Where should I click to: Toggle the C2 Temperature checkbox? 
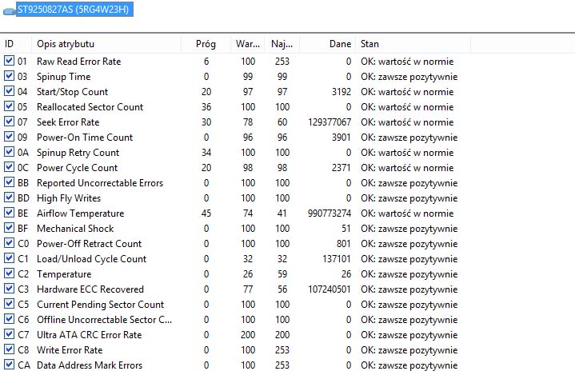point(9,273)
